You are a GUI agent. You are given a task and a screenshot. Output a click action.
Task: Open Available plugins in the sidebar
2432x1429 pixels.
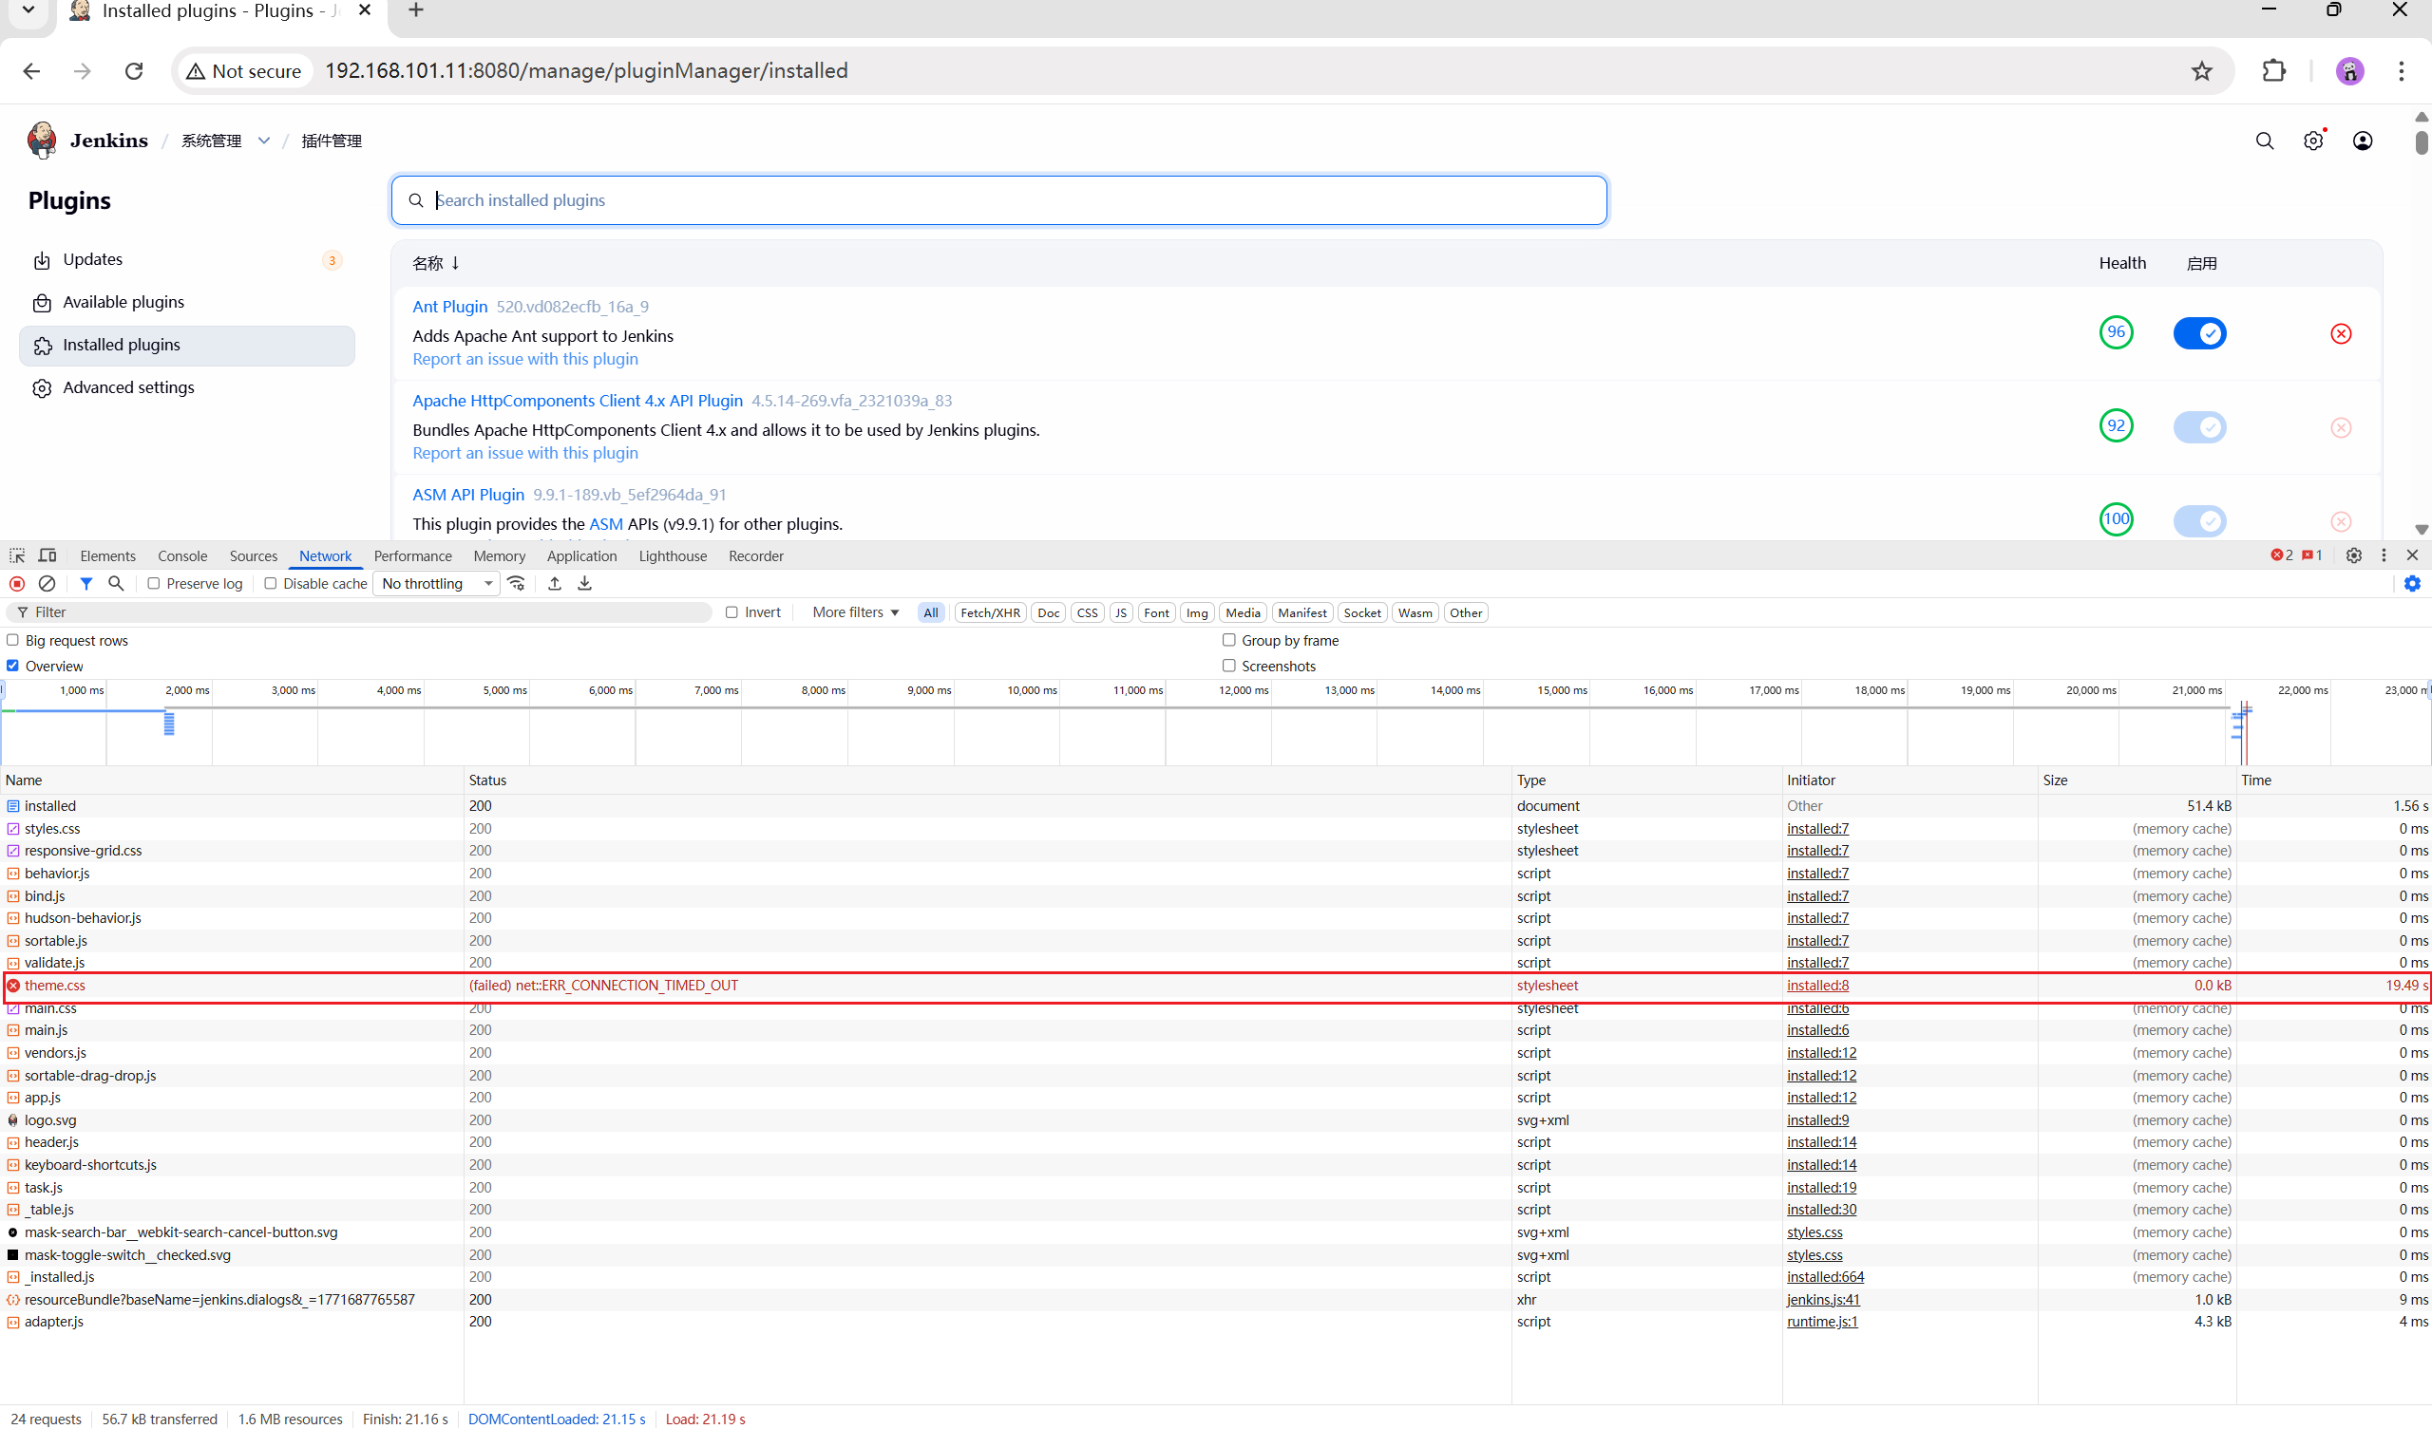123,302
